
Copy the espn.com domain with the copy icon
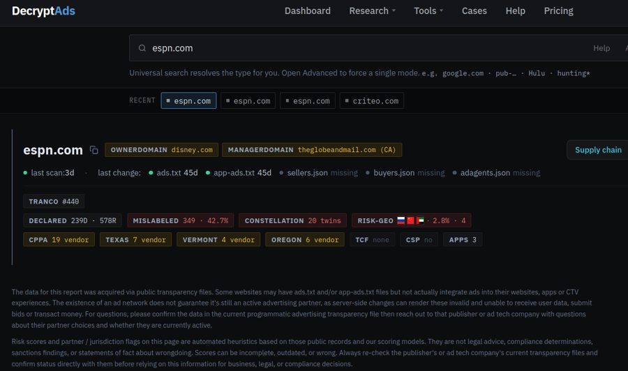[94, 150]
